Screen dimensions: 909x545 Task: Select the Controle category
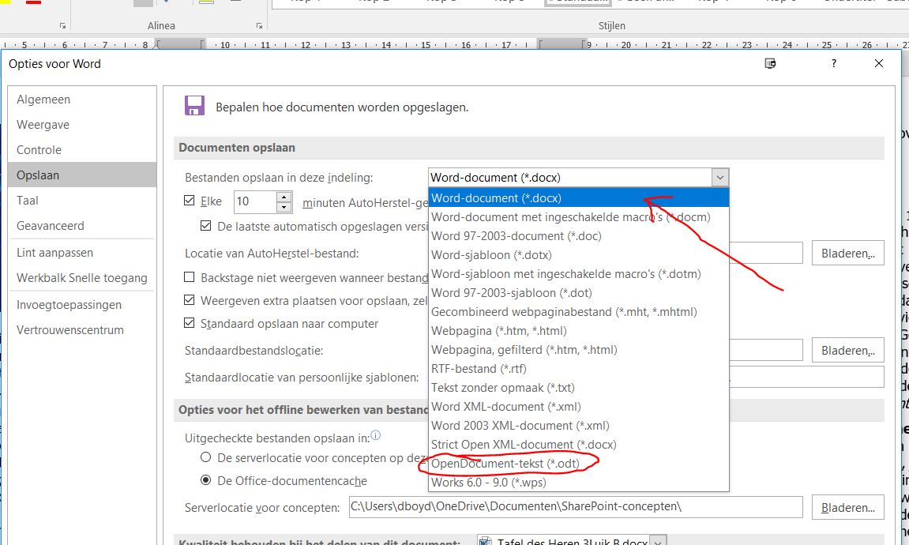coord(82,149)
